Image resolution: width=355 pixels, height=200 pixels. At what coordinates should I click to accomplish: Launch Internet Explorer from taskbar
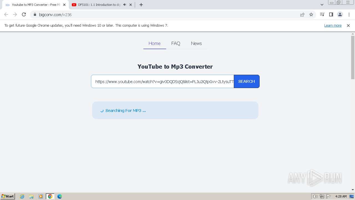pos(22,196)
